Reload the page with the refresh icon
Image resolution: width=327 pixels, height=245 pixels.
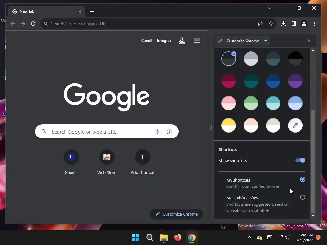pyautogui.click(x=33, y=24)
